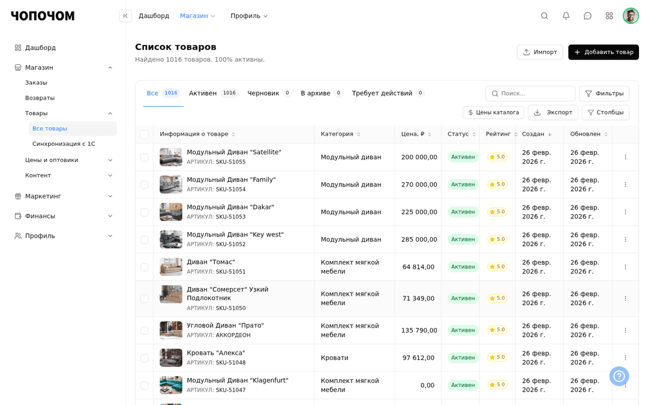648x405 pixels.
Task: Check the box for Модульный Диван "Satellite"
Action: pos(144,157)
